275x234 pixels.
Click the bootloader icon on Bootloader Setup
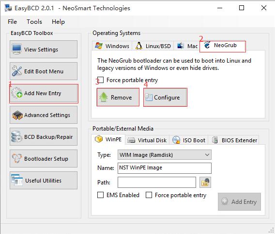(x=16, y=158)
